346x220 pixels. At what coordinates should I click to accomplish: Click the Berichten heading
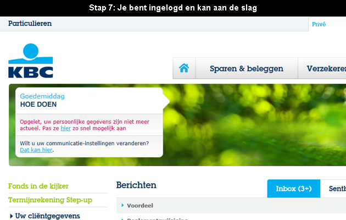point(136,185)
